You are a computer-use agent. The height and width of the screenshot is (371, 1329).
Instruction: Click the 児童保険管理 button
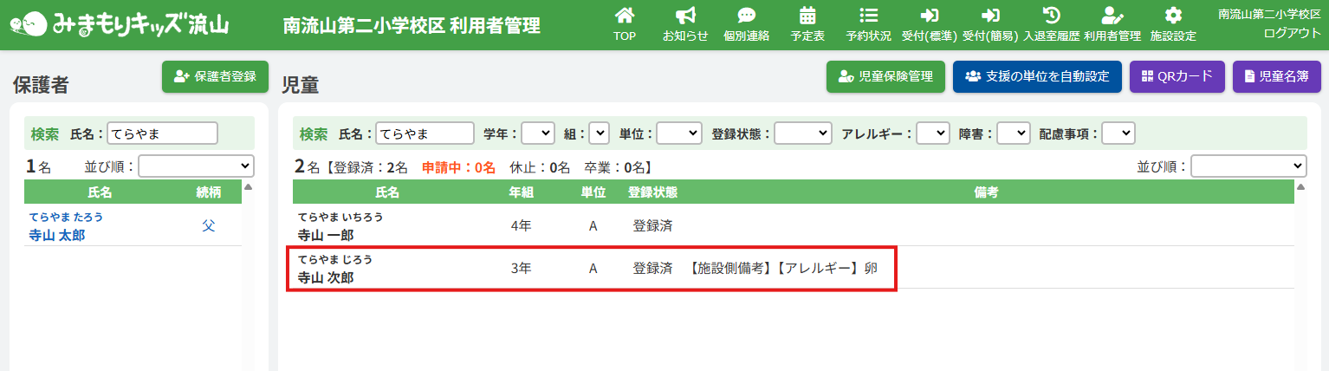point(885,76)
